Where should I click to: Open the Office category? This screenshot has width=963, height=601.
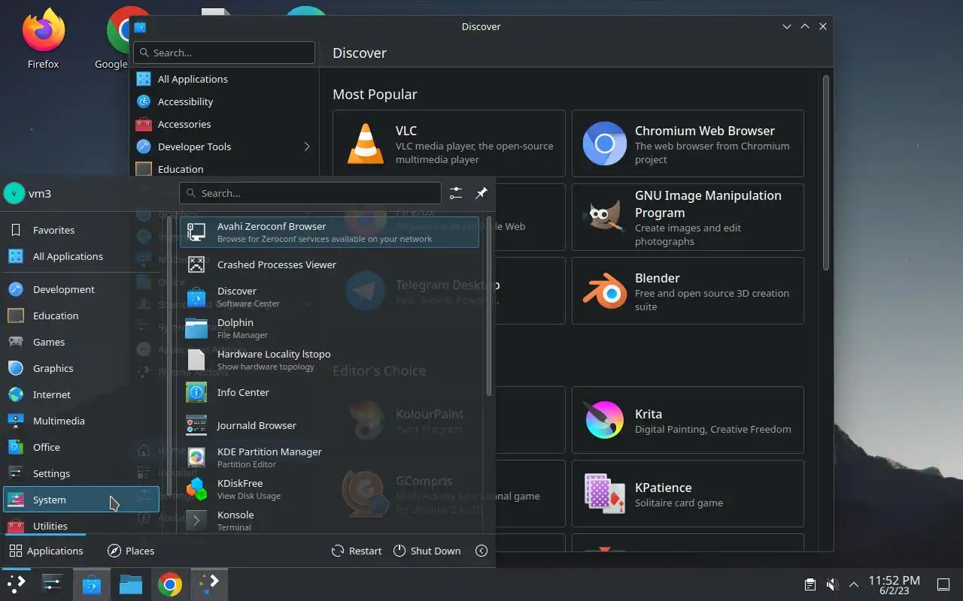(x=81, y=447)
